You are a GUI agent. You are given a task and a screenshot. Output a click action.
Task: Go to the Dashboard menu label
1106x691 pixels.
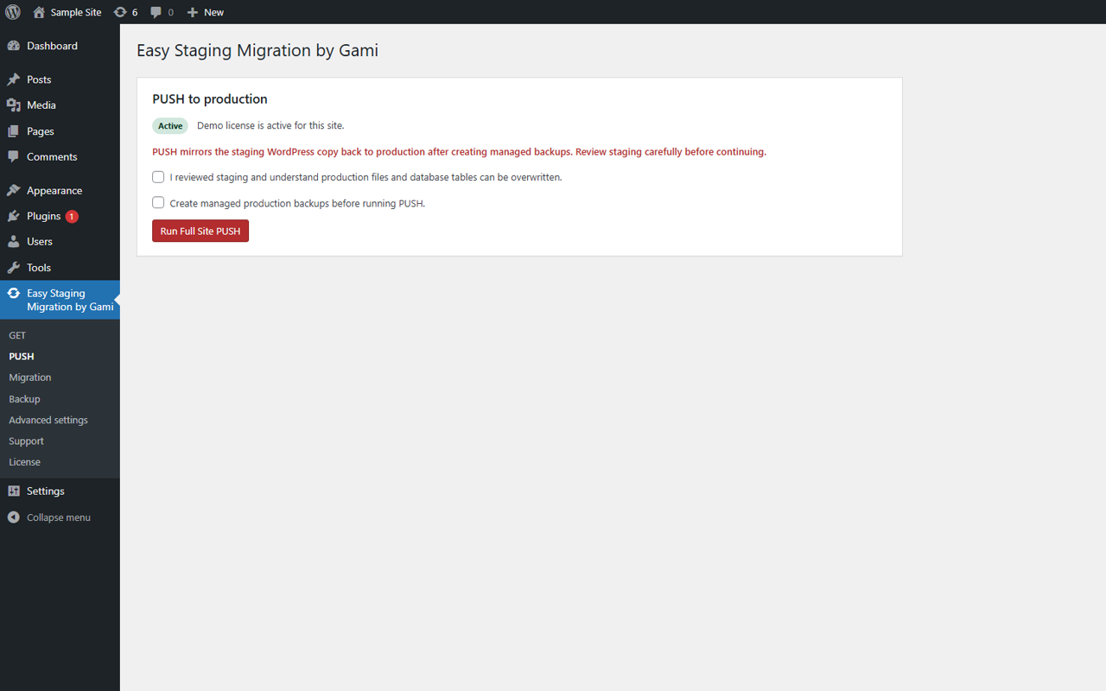[x=52, y=46]
